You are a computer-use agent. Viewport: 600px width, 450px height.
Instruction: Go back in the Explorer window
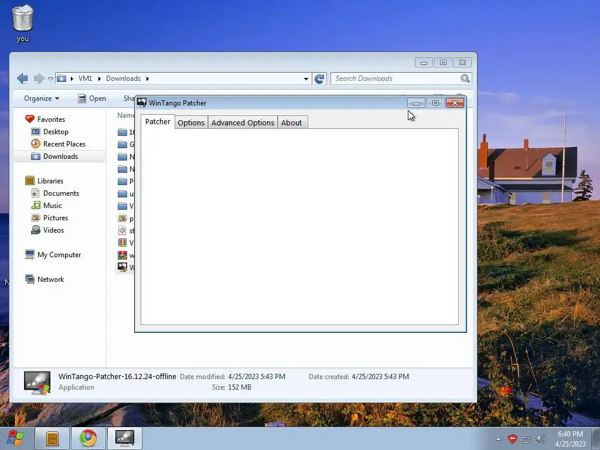pyautogui.click(x=22, y=79)
